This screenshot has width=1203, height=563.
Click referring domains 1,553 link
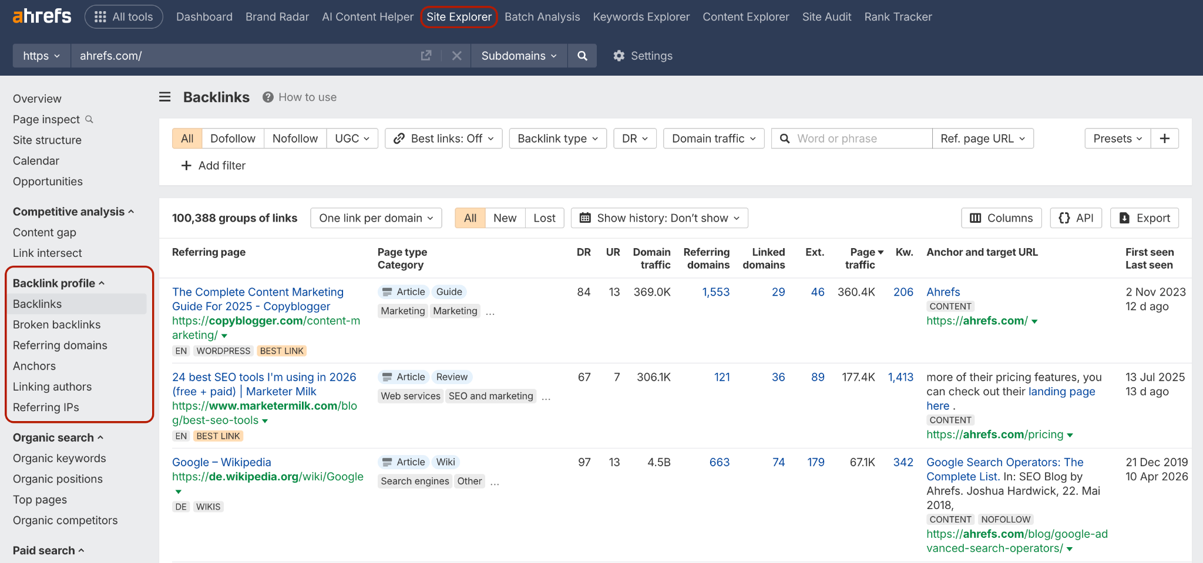(716, 292)
